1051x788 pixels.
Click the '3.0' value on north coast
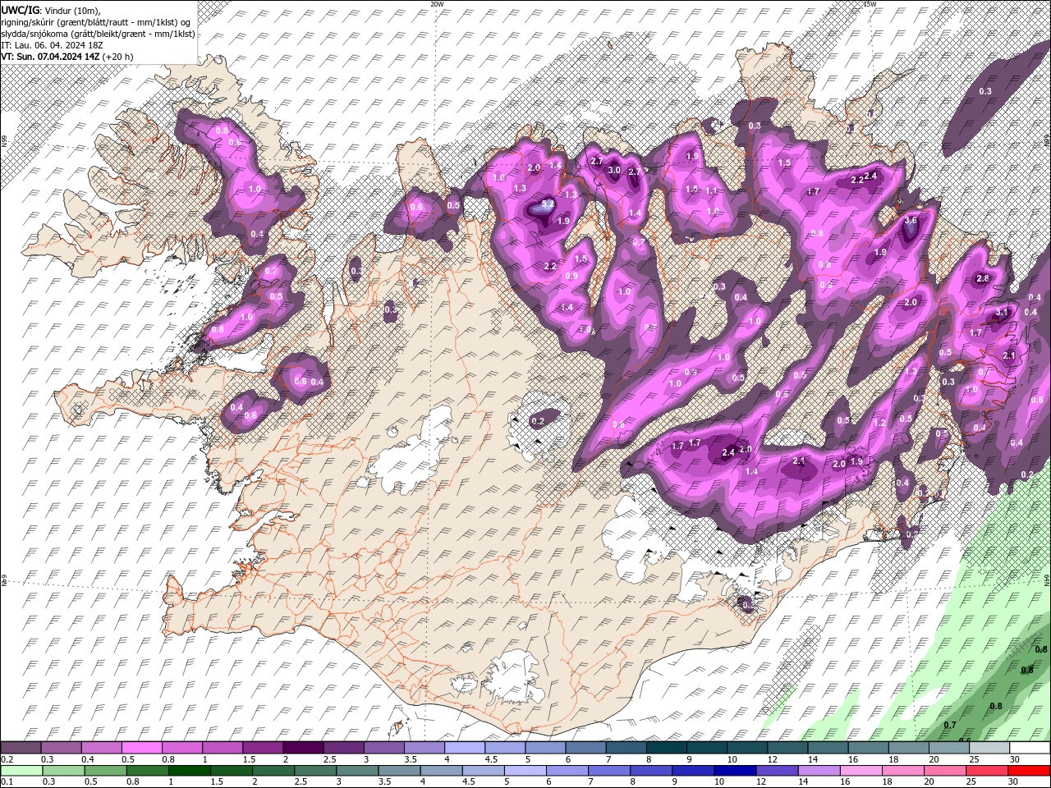pyautogui.click(x=613, y=170)
